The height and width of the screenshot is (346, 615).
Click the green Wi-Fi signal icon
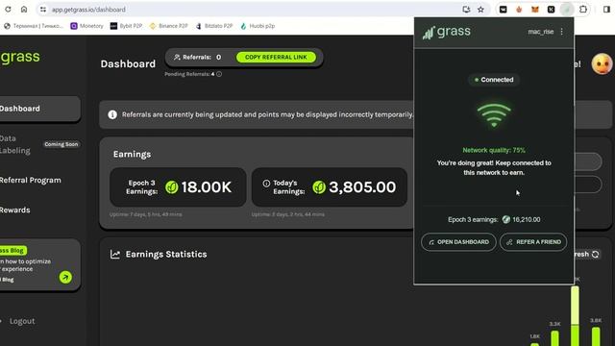click(494, 115)
